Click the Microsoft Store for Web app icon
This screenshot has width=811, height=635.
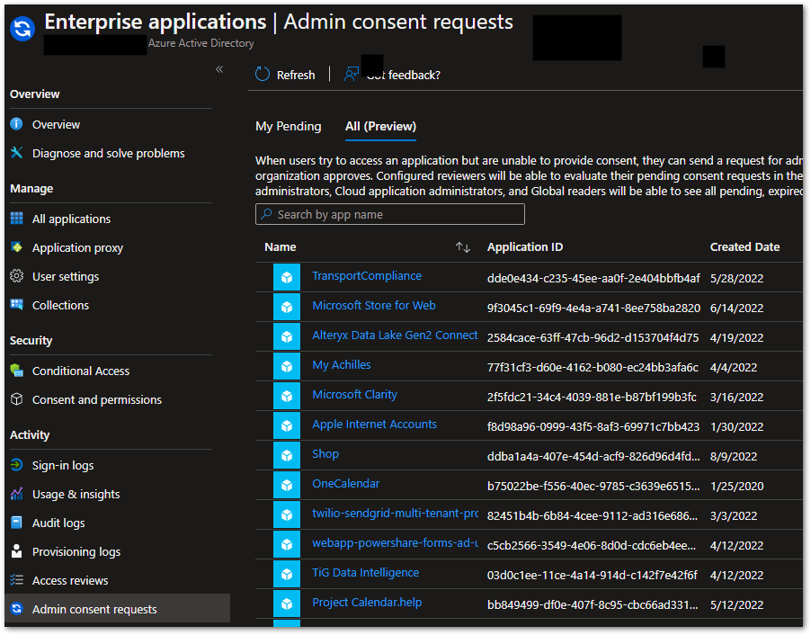pyautogui.click(x=287, y=307)
